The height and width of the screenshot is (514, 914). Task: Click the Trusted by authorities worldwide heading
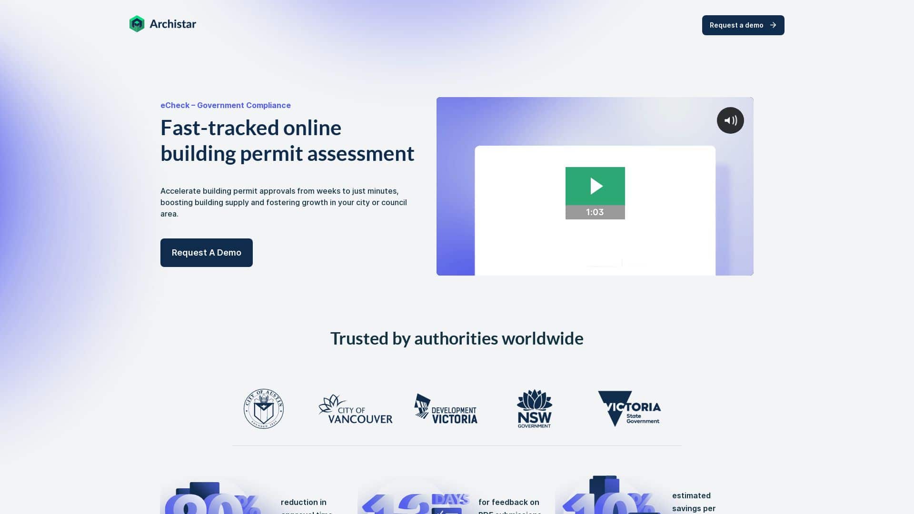point(457,338)
